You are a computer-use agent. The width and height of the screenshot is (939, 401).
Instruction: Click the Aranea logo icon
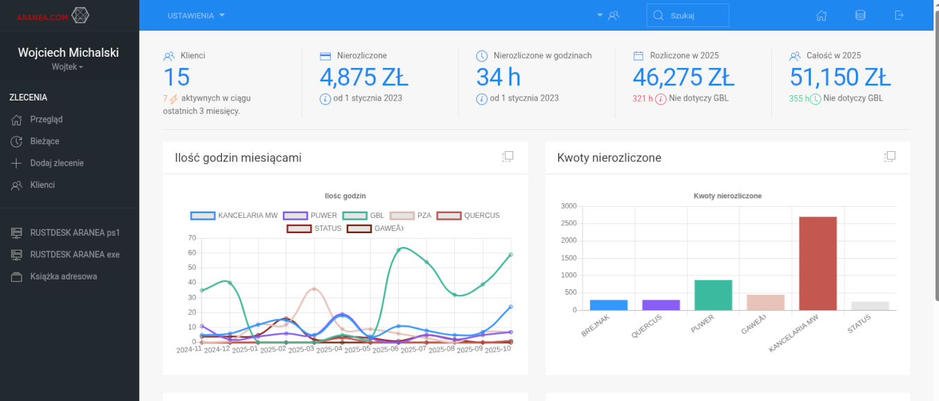[80, 15]
